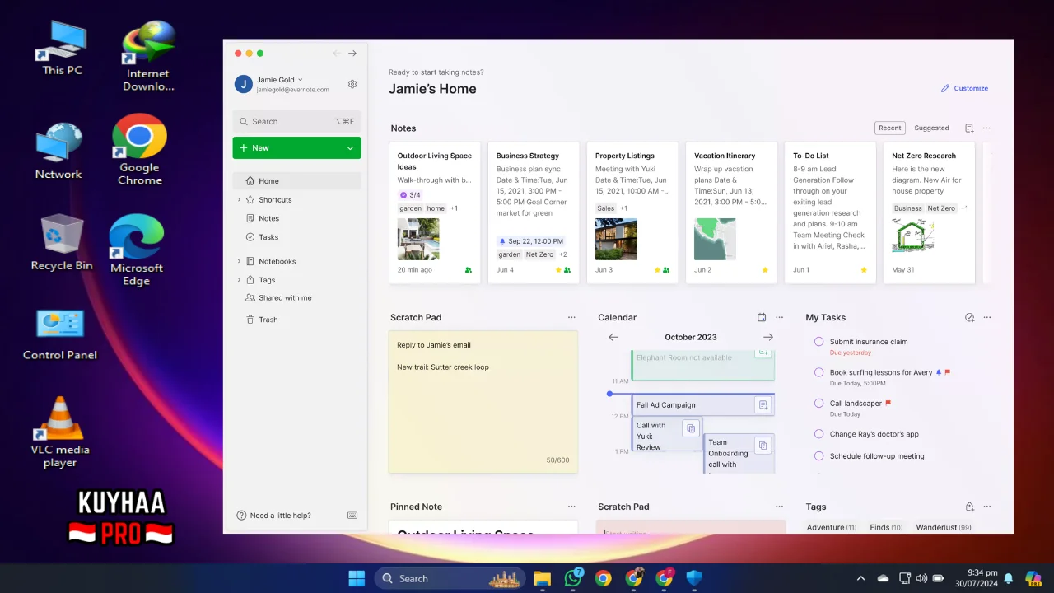Click the Customize pencil link
The width and height of the screenshot is (1054, 593).
[964, 88]
